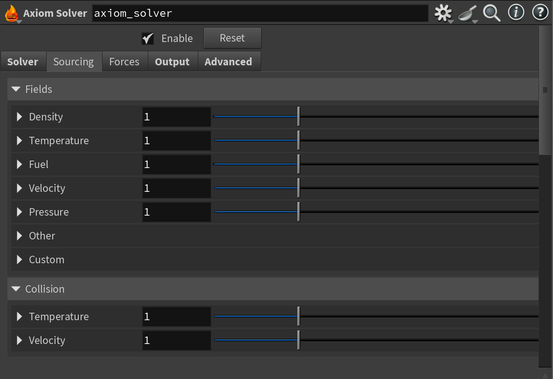Open the node info icon
The height and width of the screenshot is (379, 553).
tap(516, 13)
